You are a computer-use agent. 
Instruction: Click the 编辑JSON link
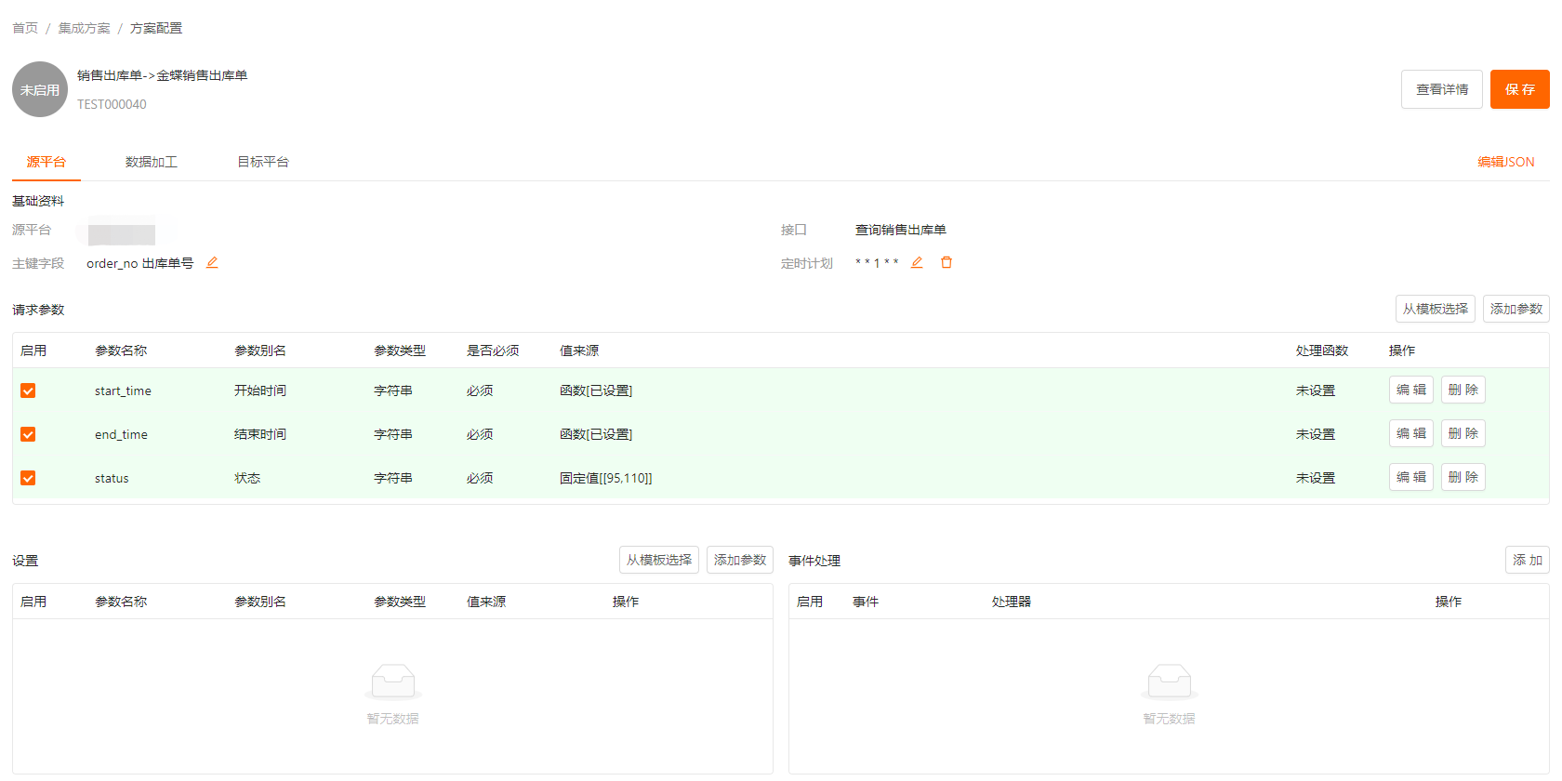[1505, 162]
